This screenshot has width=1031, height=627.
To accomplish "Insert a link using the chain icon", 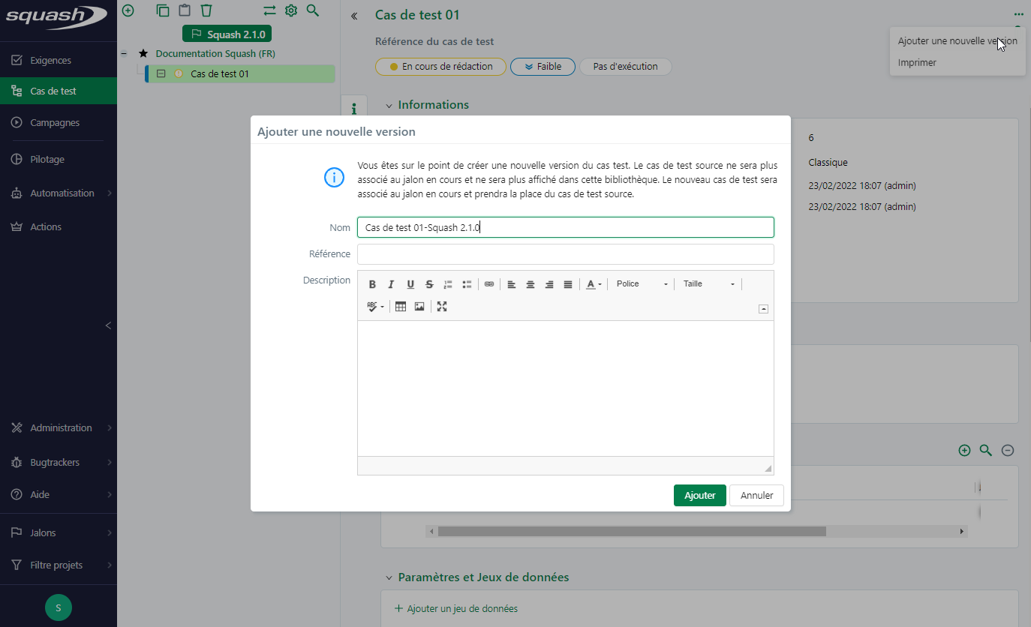I will click(x=489, y=283).
